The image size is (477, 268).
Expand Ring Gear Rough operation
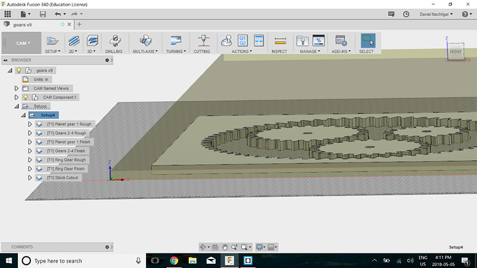point(30,160)
